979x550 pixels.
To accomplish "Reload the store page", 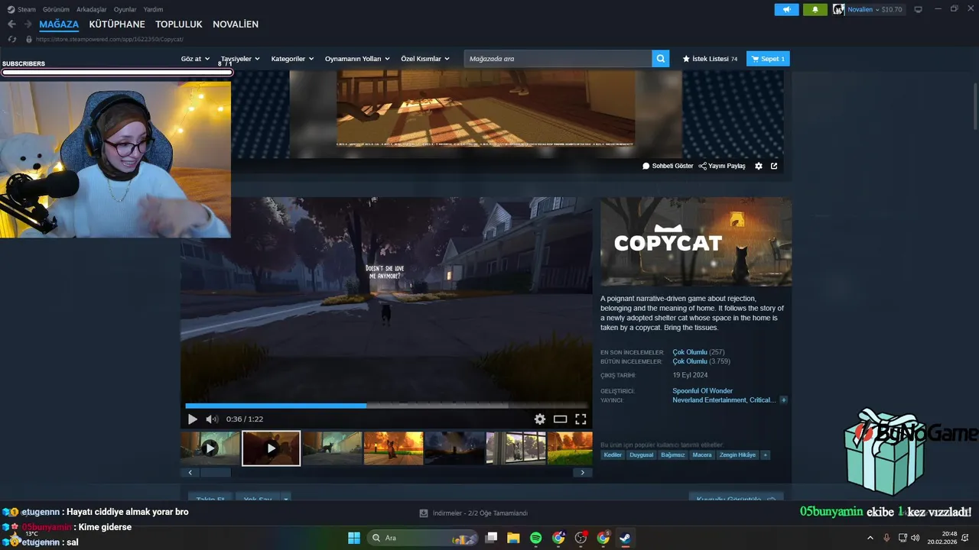I will coord(11,39).
